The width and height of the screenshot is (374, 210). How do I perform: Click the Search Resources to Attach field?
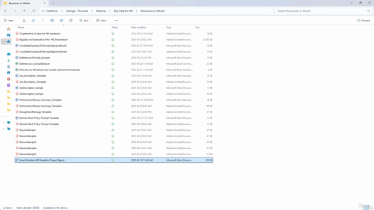coord(324,11)
